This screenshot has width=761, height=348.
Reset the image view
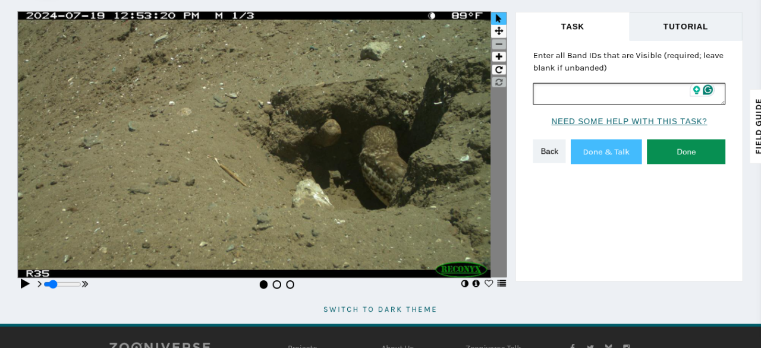point(499,82)
